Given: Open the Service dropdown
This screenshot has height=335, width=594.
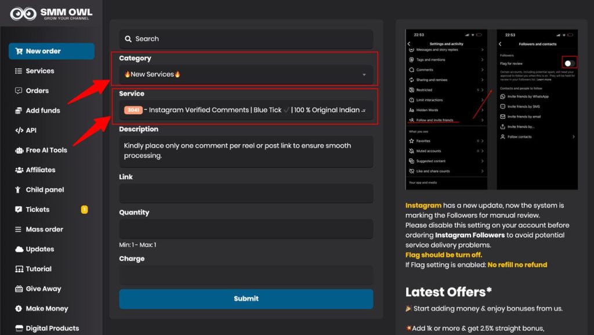Looking at the screenshot, I should [x=246, y=110].
